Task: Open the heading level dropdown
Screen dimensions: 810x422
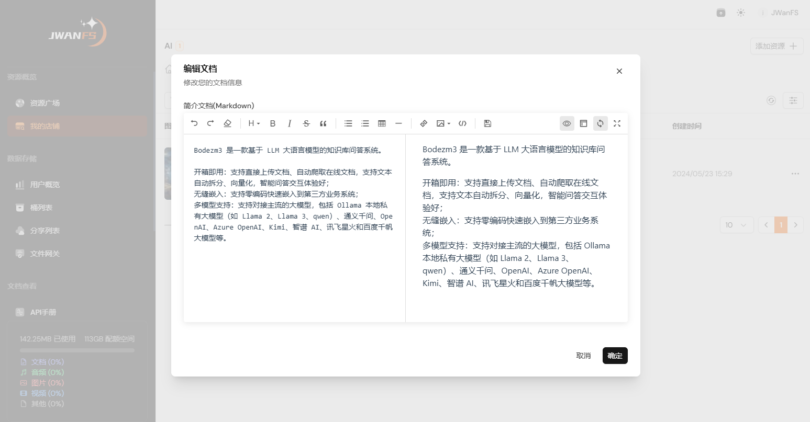Action: coord(254,123)
